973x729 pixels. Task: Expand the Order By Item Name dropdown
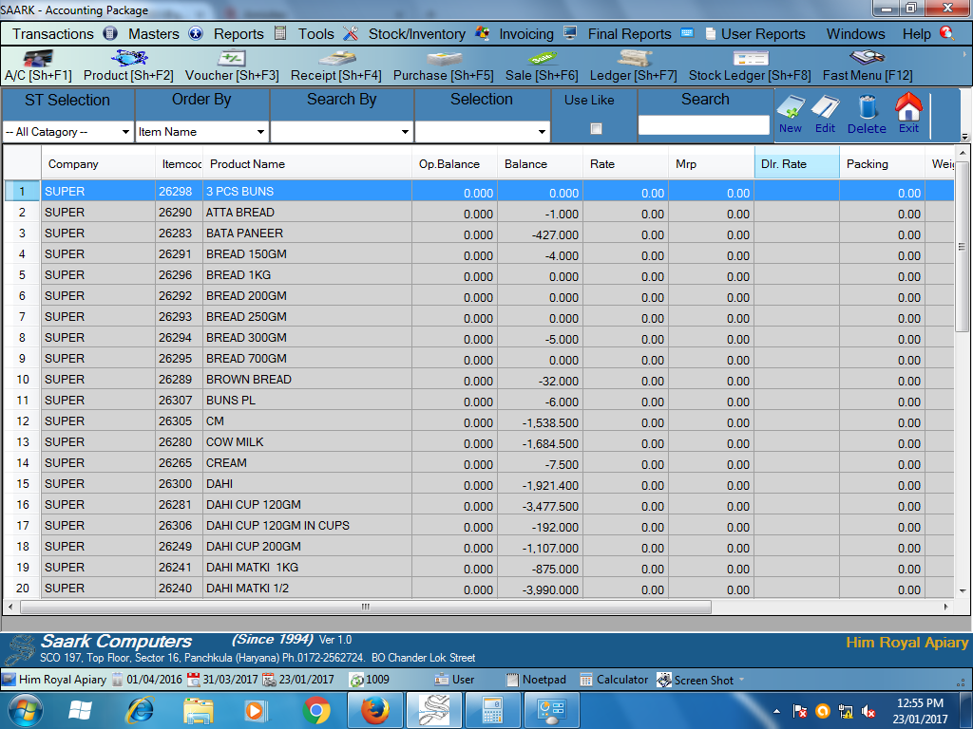point(260,132)
